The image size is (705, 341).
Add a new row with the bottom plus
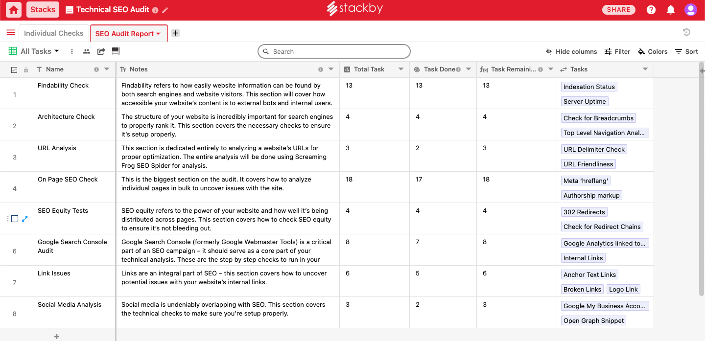coord(57,337)
